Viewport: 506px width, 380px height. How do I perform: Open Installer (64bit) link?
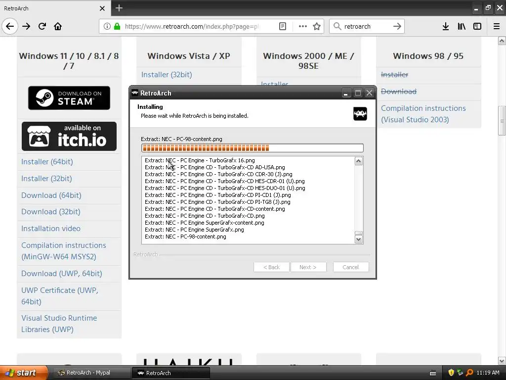pos(47,162)
